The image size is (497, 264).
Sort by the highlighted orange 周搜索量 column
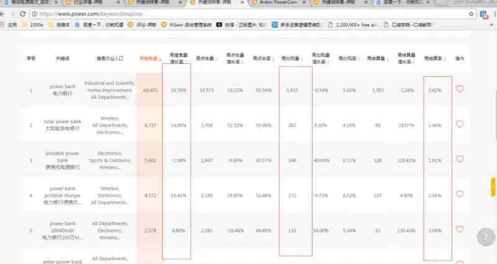(150, 58)
